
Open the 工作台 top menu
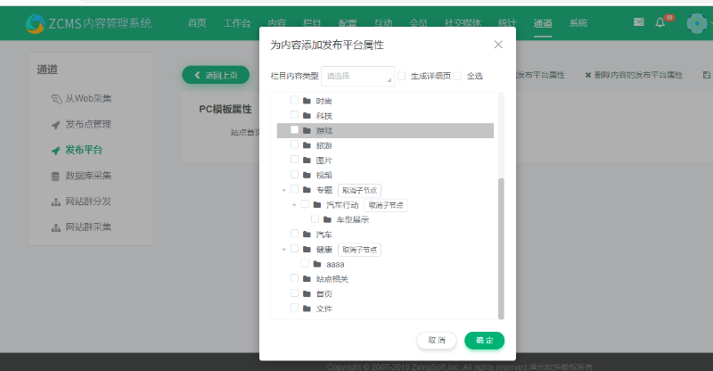[237, 23]
